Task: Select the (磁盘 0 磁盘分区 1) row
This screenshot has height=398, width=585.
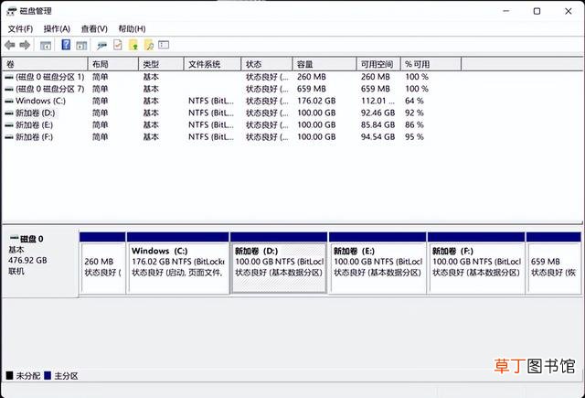Action: pyautogui.click(x=231, y=77)
